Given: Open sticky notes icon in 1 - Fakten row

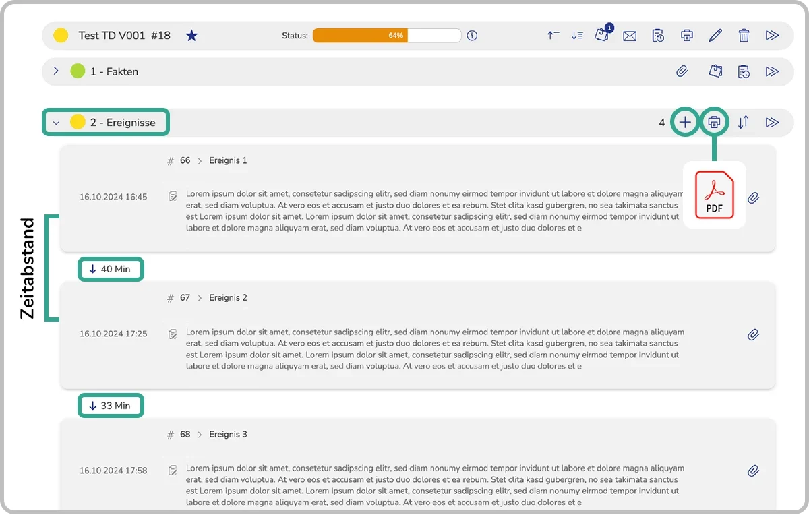Looking at the screenshot, I should coord(715,71).
